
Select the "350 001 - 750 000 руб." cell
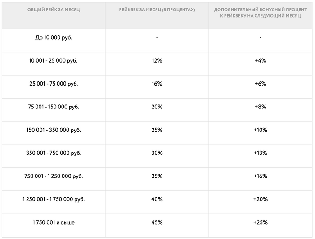[53, 153]
